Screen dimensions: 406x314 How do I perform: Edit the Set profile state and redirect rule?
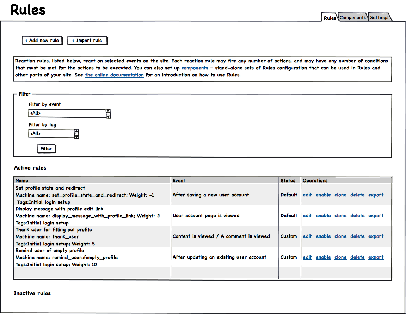[x=307, y=195]
